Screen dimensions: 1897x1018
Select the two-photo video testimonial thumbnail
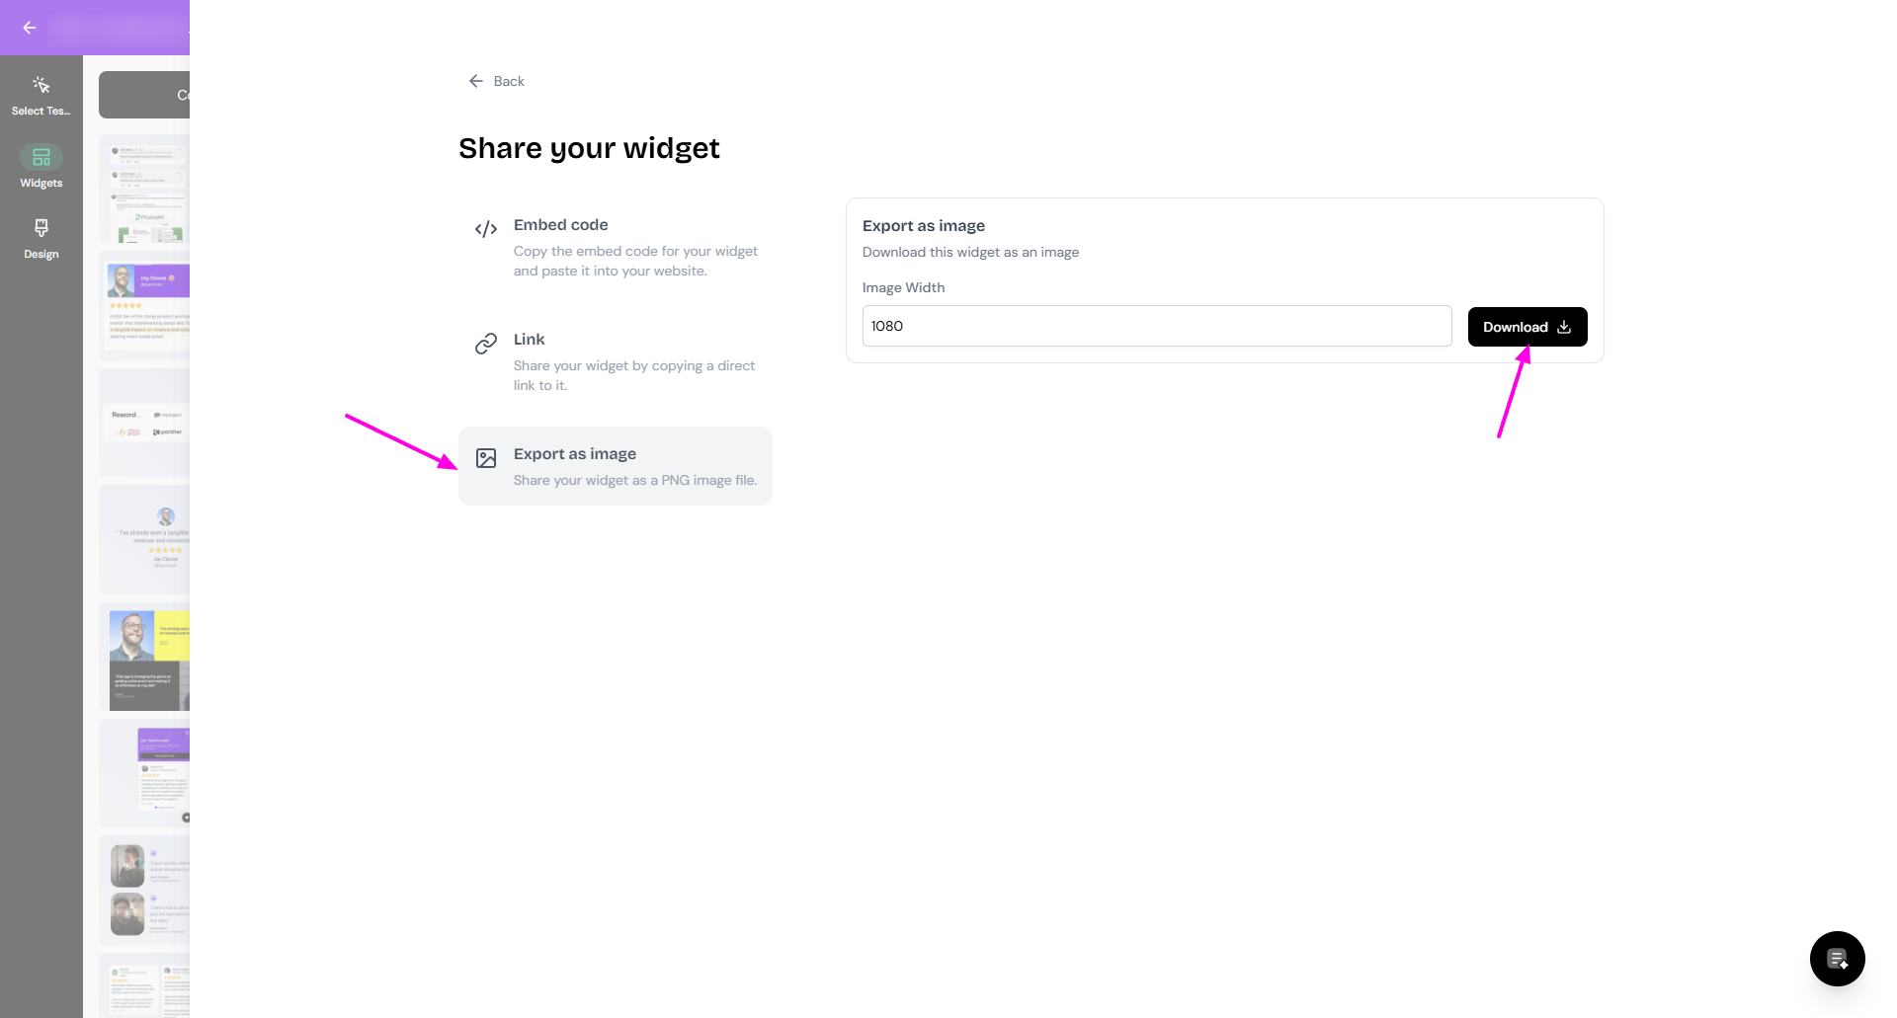(145, 891)
